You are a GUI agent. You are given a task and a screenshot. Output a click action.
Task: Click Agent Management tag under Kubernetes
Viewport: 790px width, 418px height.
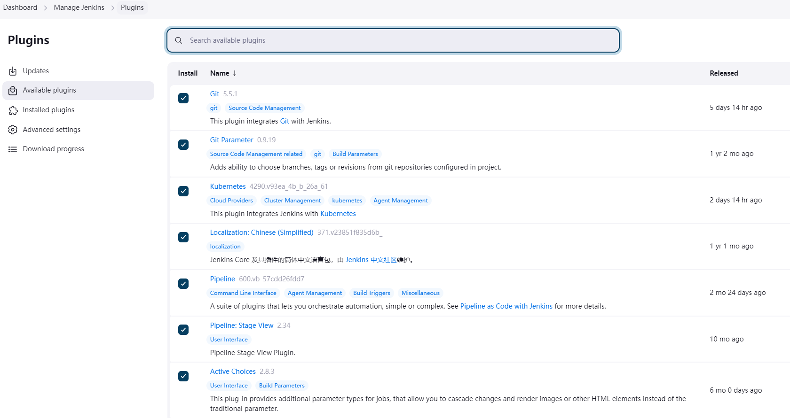pyautogui.click(x=401, y=201)
